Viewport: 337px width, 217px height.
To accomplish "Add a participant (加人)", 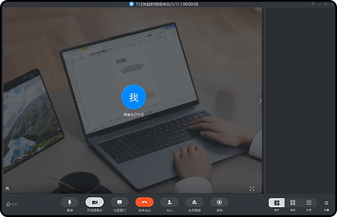I will click(x=170, y=202).
